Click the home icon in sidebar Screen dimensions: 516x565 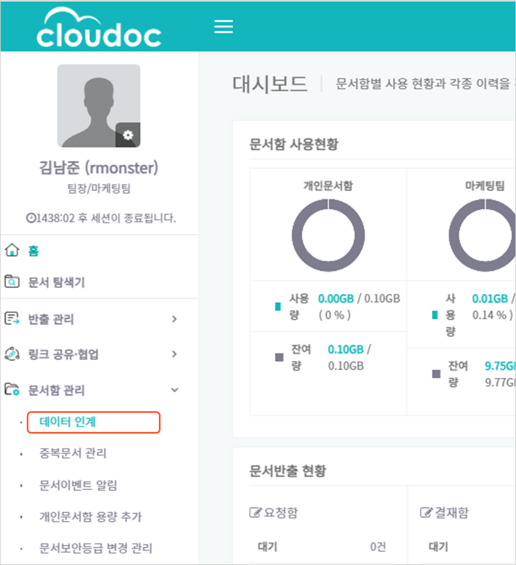(x=12, y=250)
